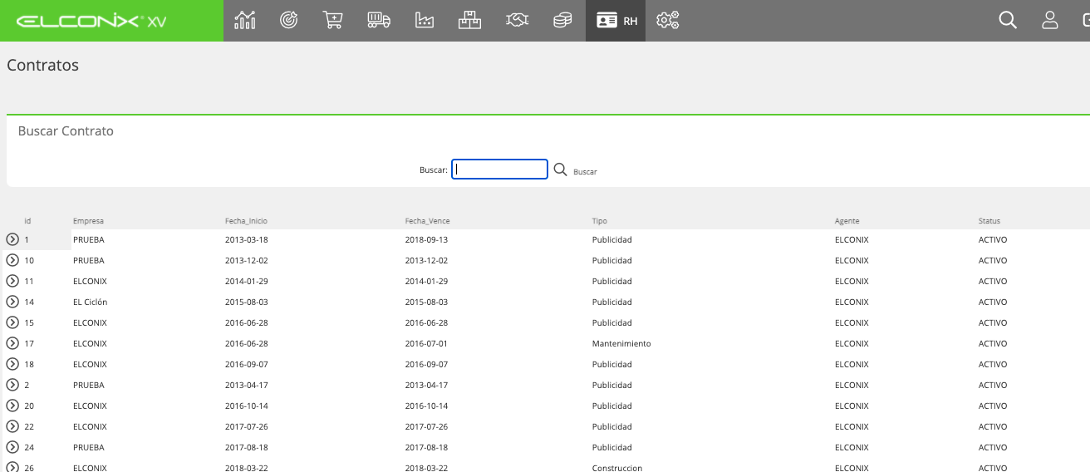
Task: Sort by the Fecha_Vence column header
Action: tap(427, 221)
